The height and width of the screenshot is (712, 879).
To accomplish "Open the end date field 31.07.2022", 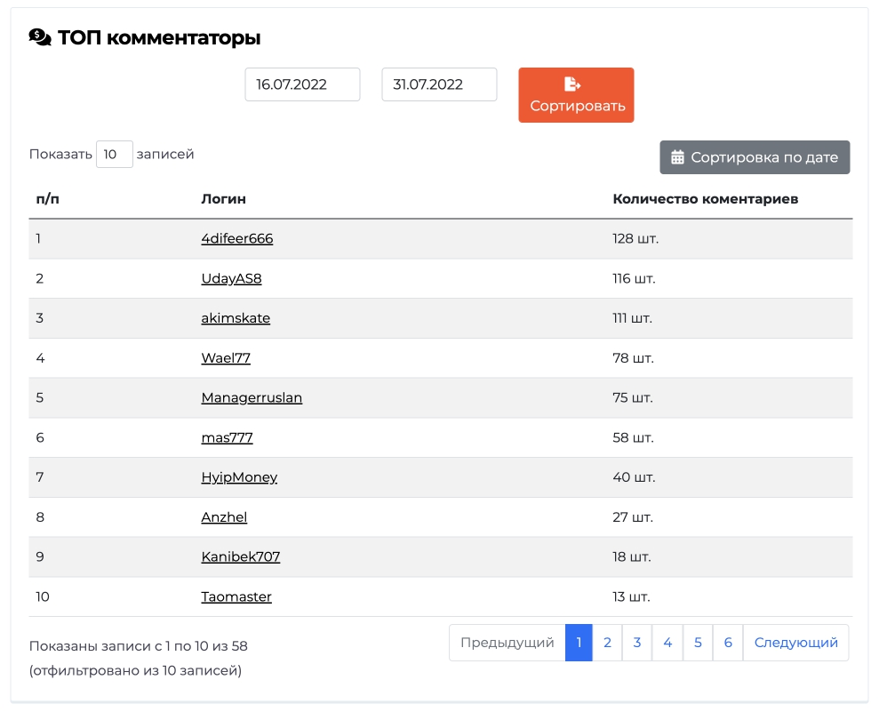I will [x=439, y=84].
